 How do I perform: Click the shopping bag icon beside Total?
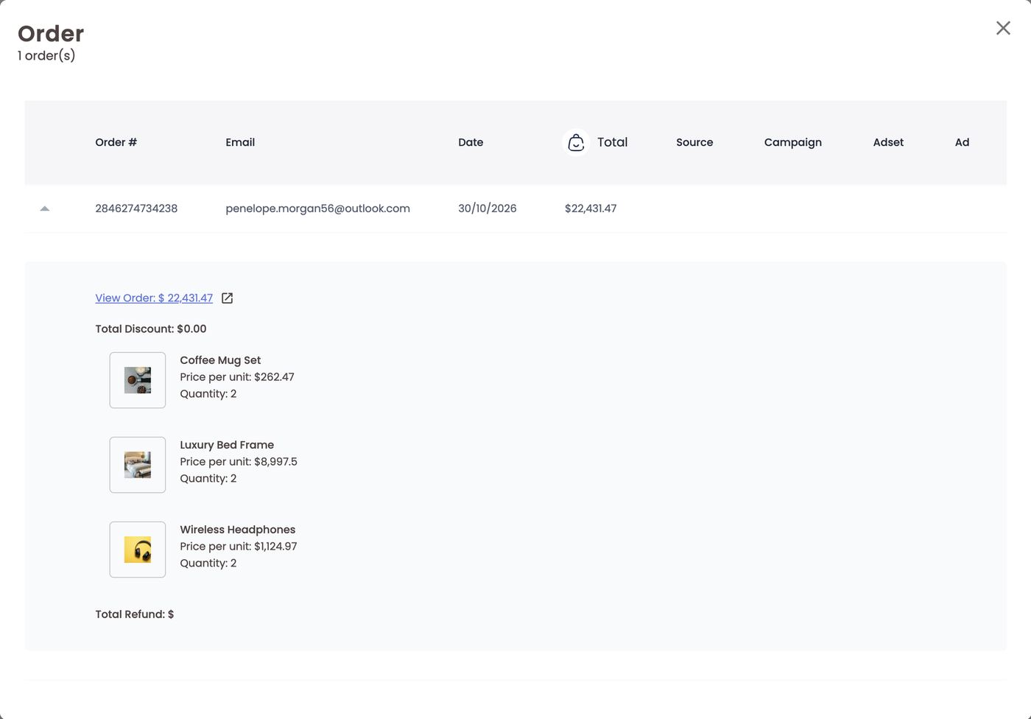pos(576,142)
